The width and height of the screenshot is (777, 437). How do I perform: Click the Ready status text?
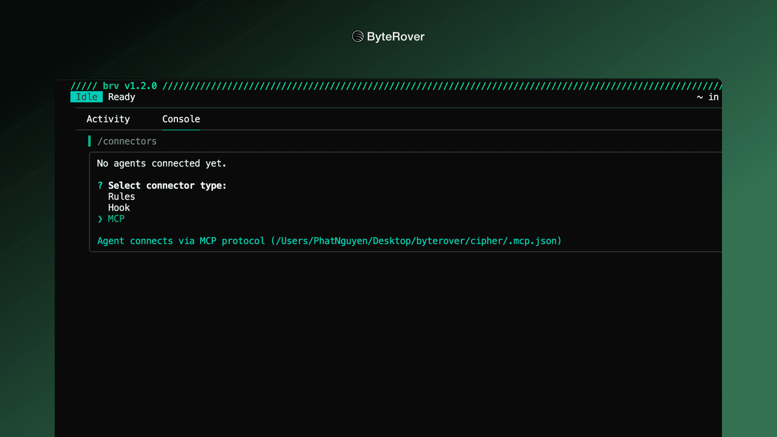[x=121, y=97]
